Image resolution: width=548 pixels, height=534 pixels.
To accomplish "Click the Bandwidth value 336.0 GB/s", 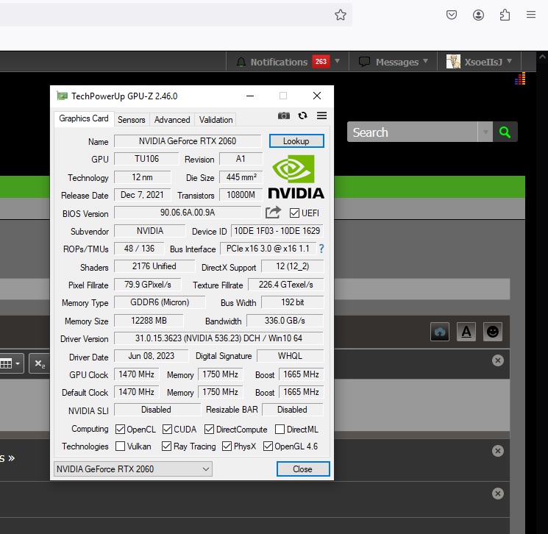I will 285,321.
